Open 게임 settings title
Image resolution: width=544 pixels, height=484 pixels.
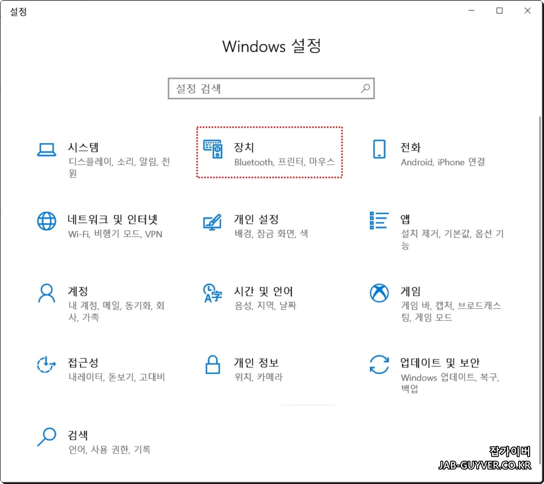pos(410,291)
